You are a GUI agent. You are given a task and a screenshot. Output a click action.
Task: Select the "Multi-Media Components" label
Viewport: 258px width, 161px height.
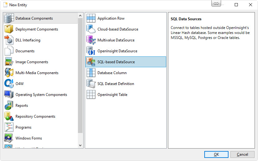pos(37,73)
